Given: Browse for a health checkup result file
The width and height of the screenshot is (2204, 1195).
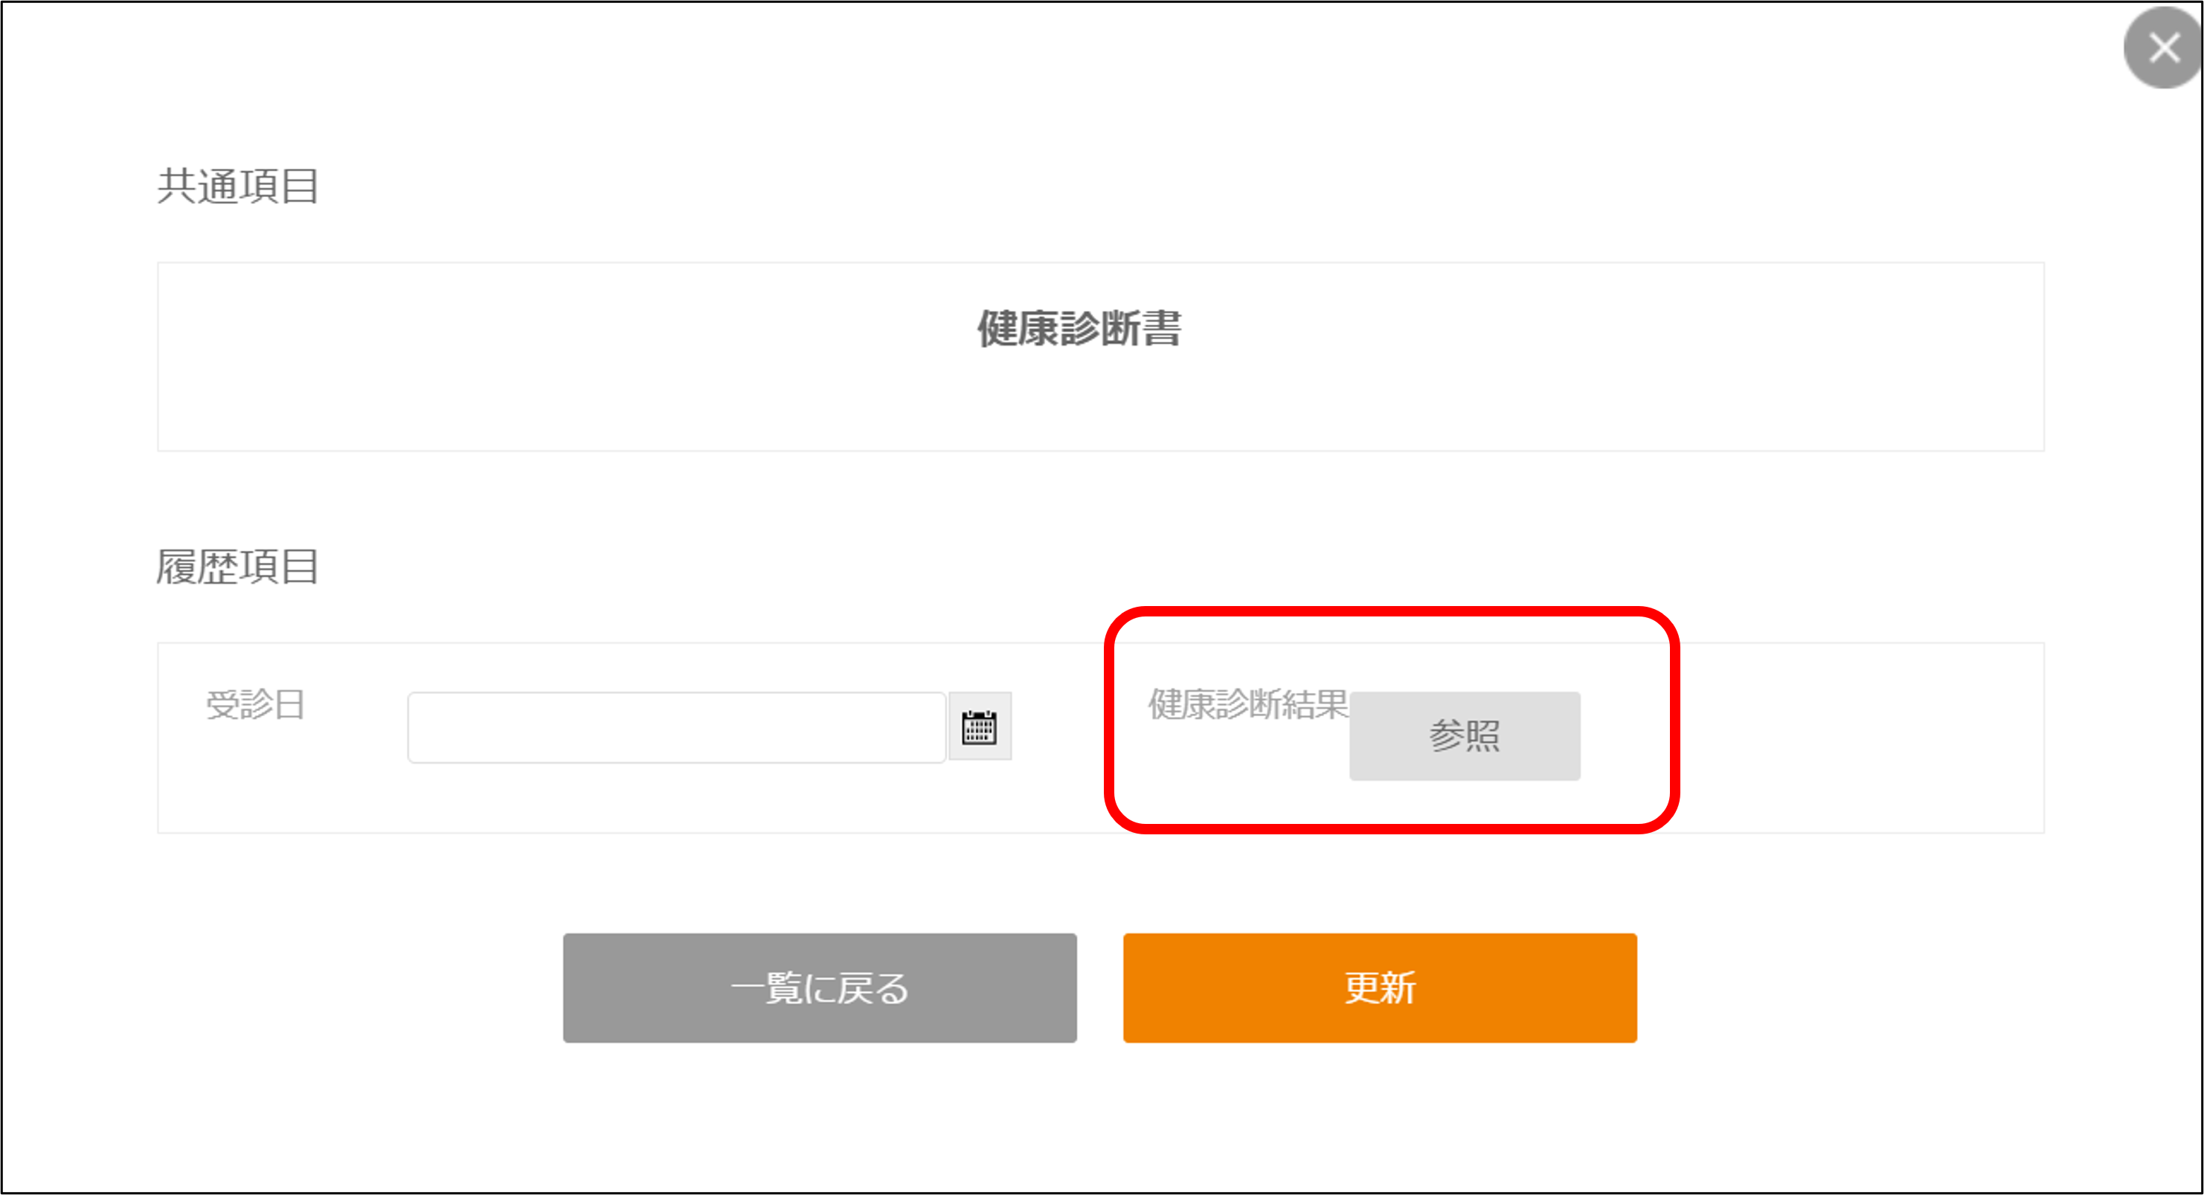Looking at the screenshot, I should point(1464,735).
